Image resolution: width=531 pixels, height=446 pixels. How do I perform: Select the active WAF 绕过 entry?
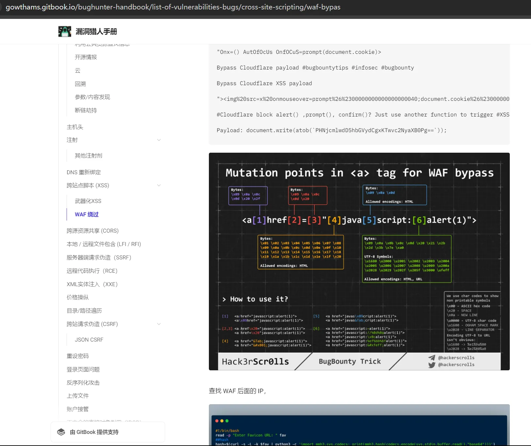click(x=87, y=214)
